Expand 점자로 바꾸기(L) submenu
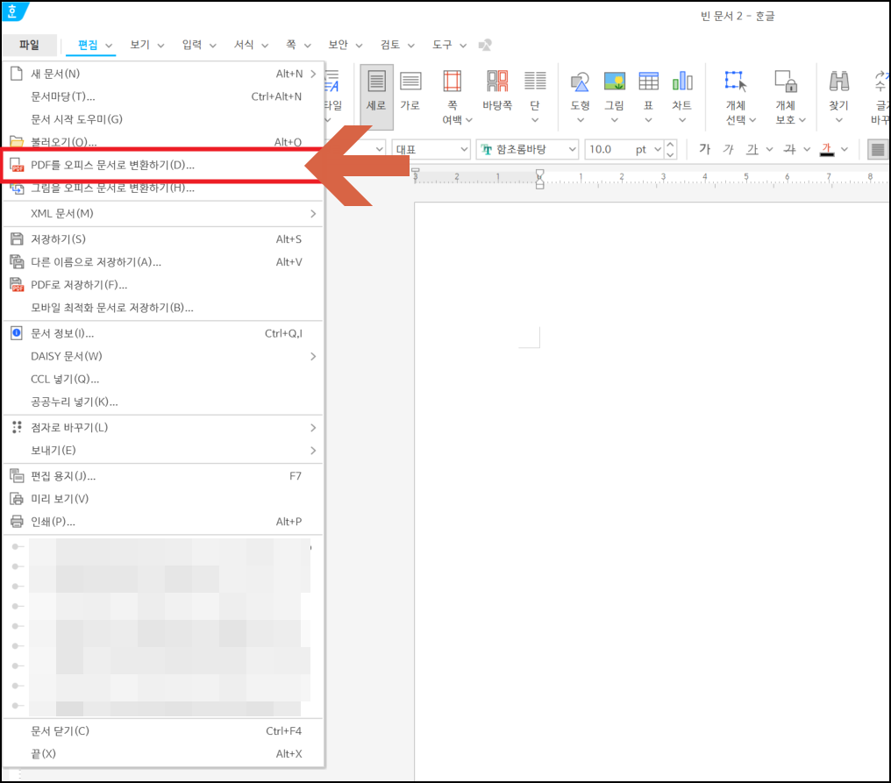The width and height of the screenshot is (891, 783). 163,427
